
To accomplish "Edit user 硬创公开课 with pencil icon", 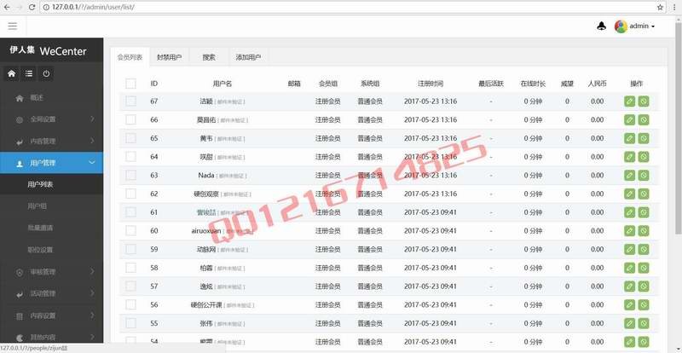I will point(629,304).
